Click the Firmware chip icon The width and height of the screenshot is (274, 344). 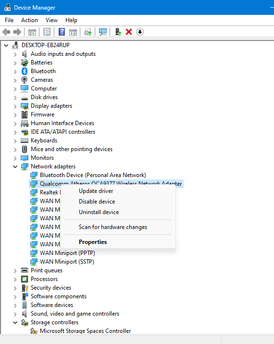(25, 115)
